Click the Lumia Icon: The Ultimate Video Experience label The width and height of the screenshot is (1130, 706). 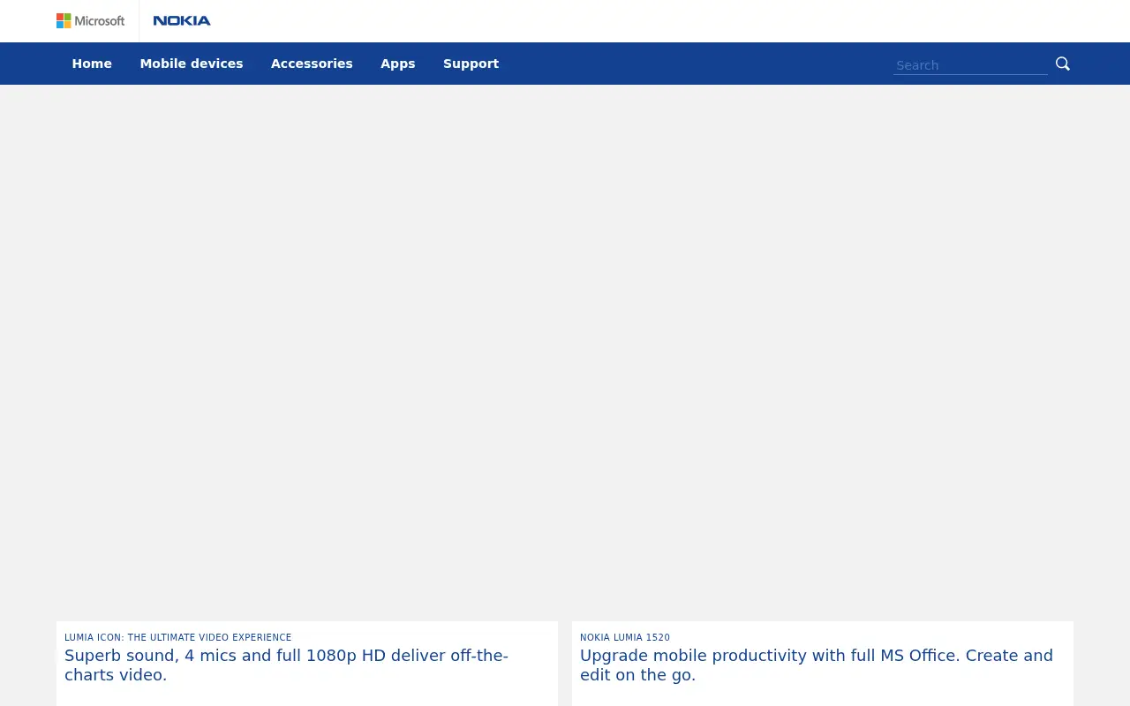(177, 637)
